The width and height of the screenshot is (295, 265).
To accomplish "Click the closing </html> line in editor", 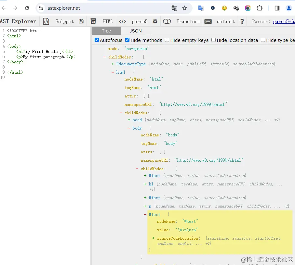I will pos(15,72).
